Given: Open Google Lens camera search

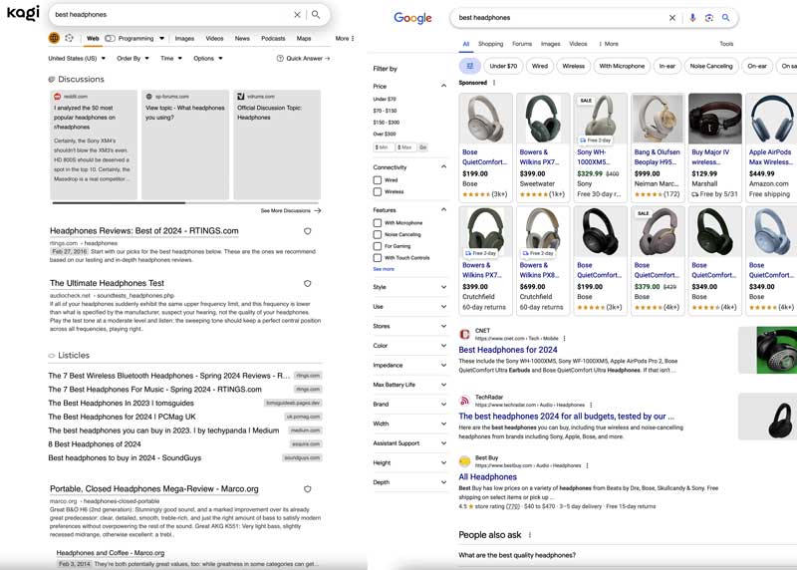Looking at the screenshot, I should [709, 18].
